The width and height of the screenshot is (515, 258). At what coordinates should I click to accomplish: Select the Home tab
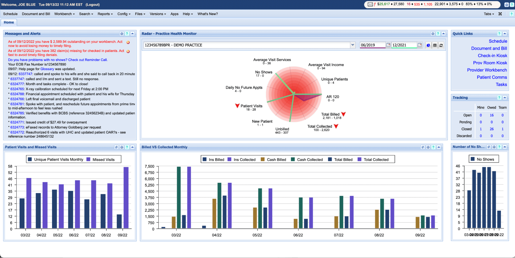click(9, 22)
